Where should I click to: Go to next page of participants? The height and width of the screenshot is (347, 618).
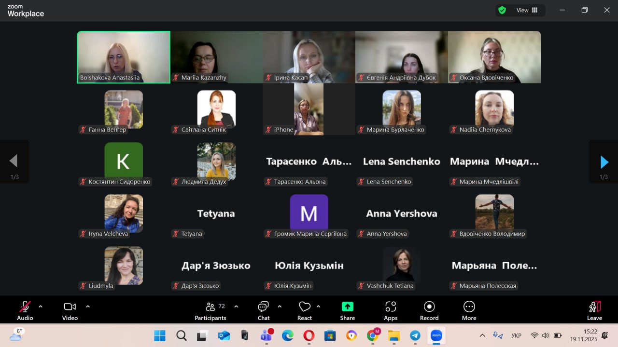604,162
